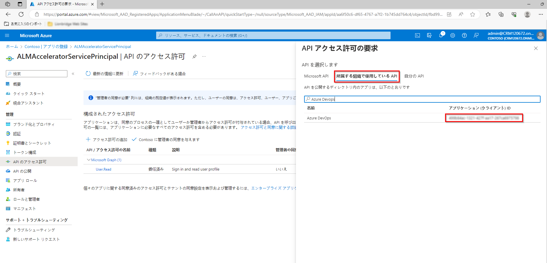Open 認証 menu item
The width and height of the screenshot is (547, 263).
click(x=17, y=134)
